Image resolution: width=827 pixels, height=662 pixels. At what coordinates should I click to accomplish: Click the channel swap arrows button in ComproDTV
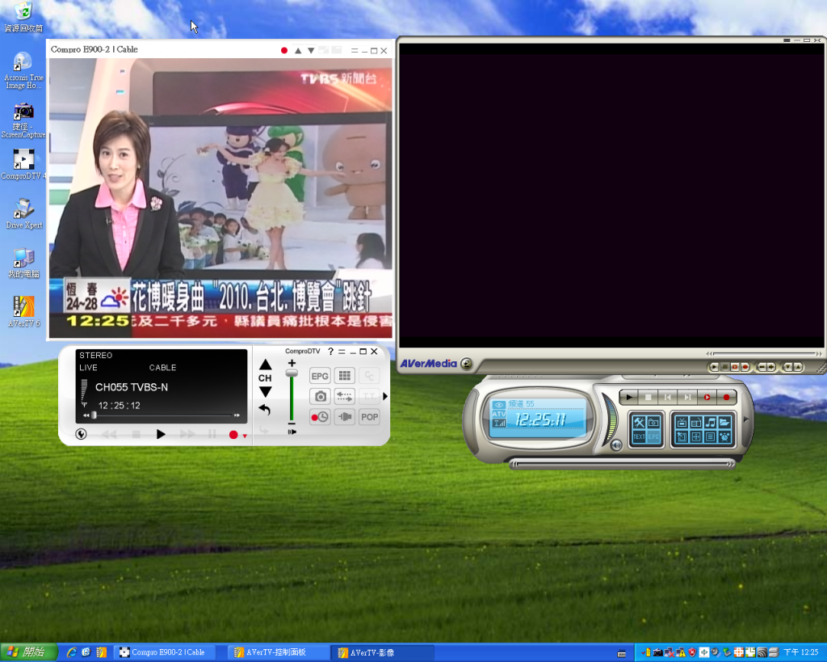[x=344, y=396]
